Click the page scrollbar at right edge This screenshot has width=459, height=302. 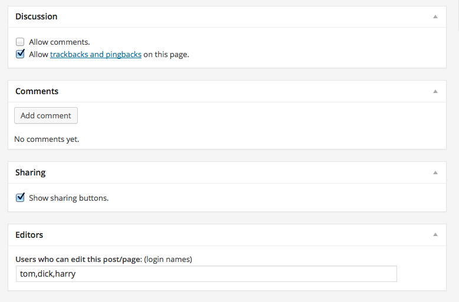(458, 15)
